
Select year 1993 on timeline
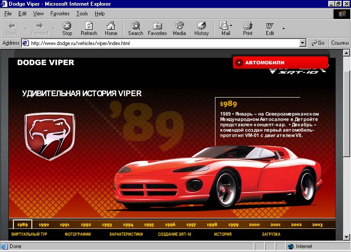pos(107,224)
